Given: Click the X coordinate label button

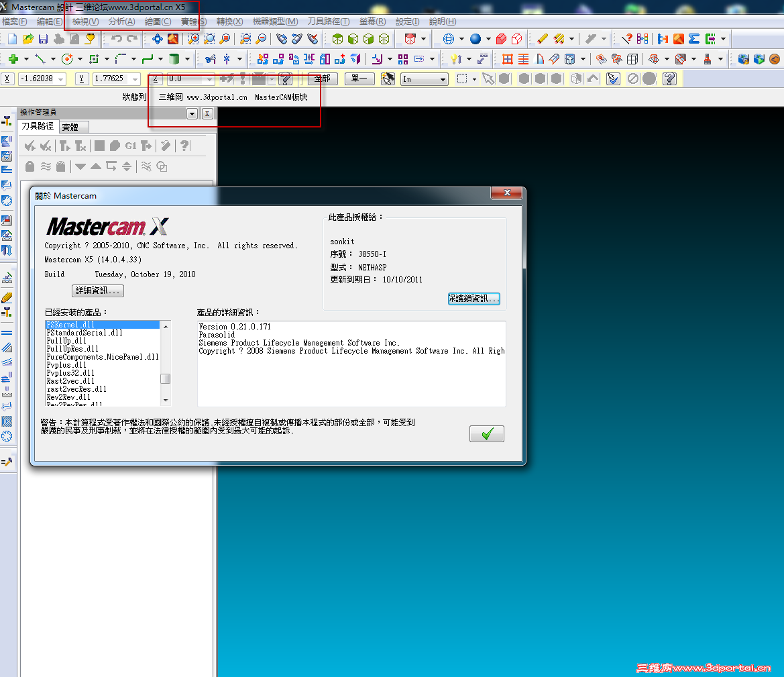Looking at the screenshot, I should (x=7, y=79).
